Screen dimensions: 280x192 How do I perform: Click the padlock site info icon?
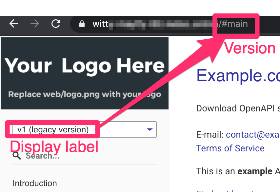tap(82, 24)
